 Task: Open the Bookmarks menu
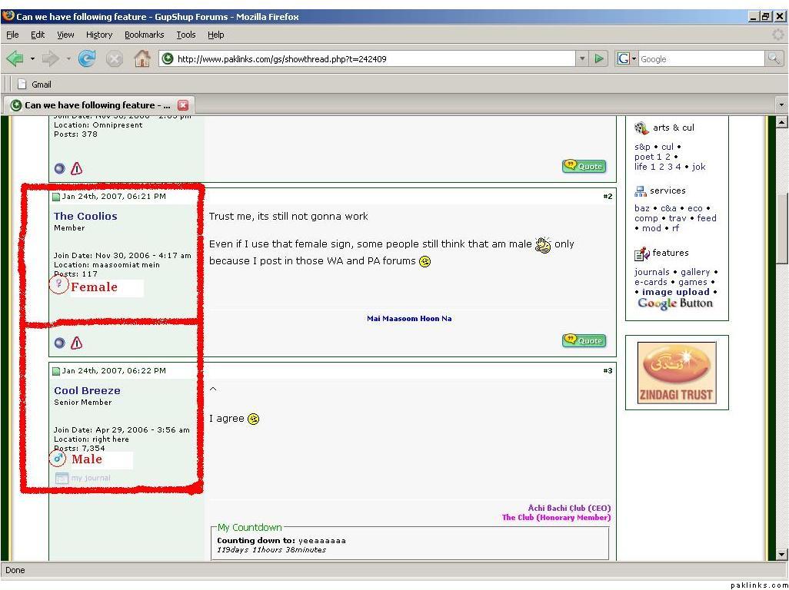click(x=144, y=35)
